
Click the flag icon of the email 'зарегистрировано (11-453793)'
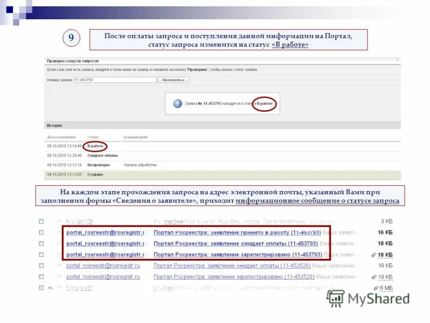pyautogui.click(x=59, y=254)
